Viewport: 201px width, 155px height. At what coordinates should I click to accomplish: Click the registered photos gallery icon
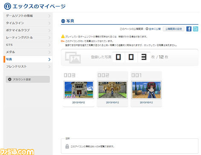tap(73, 57)
